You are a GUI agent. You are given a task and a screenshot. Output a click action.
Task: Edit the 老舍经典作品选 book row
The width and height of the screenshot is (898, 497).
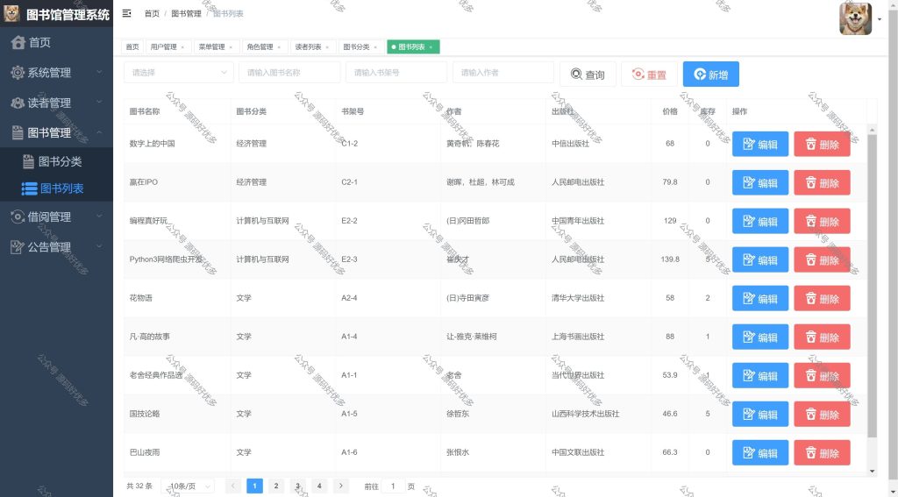[x=760, y=376]
